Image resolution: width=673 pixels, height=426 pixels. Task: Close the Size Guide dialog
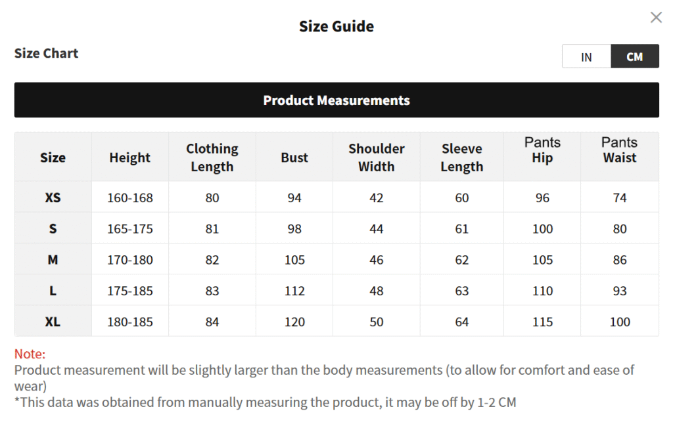[656, 18]
